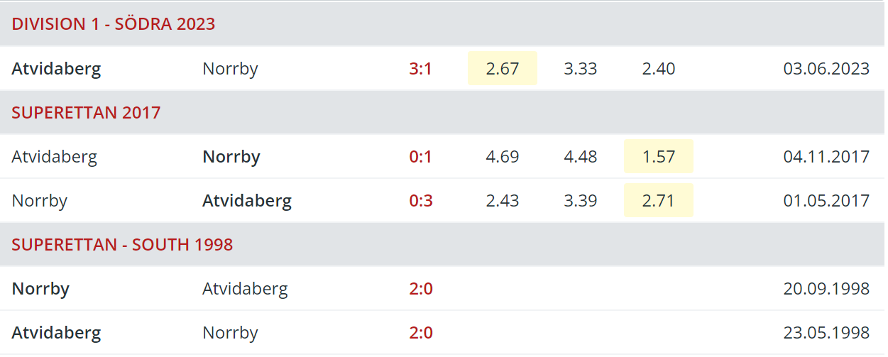Click Norrby in the 03.06.2023 match
The width and height of the screenshot is (888, 357).
pos(230,69)
